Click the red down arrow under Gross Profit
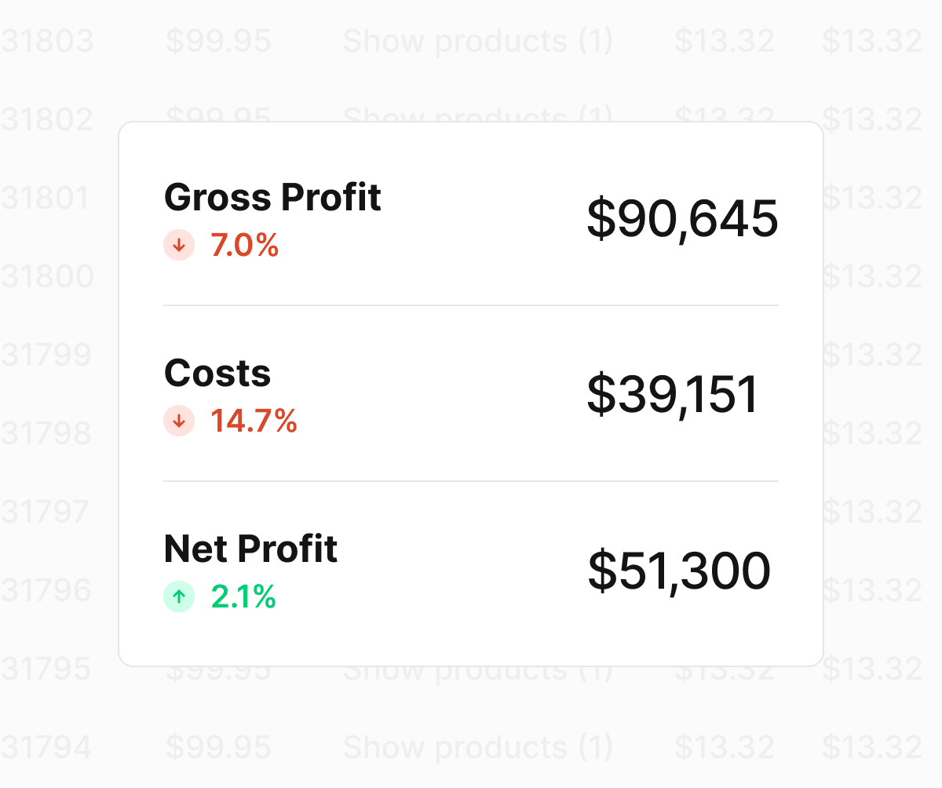Viewport: 942px width, 788px height. click(179, 246)
